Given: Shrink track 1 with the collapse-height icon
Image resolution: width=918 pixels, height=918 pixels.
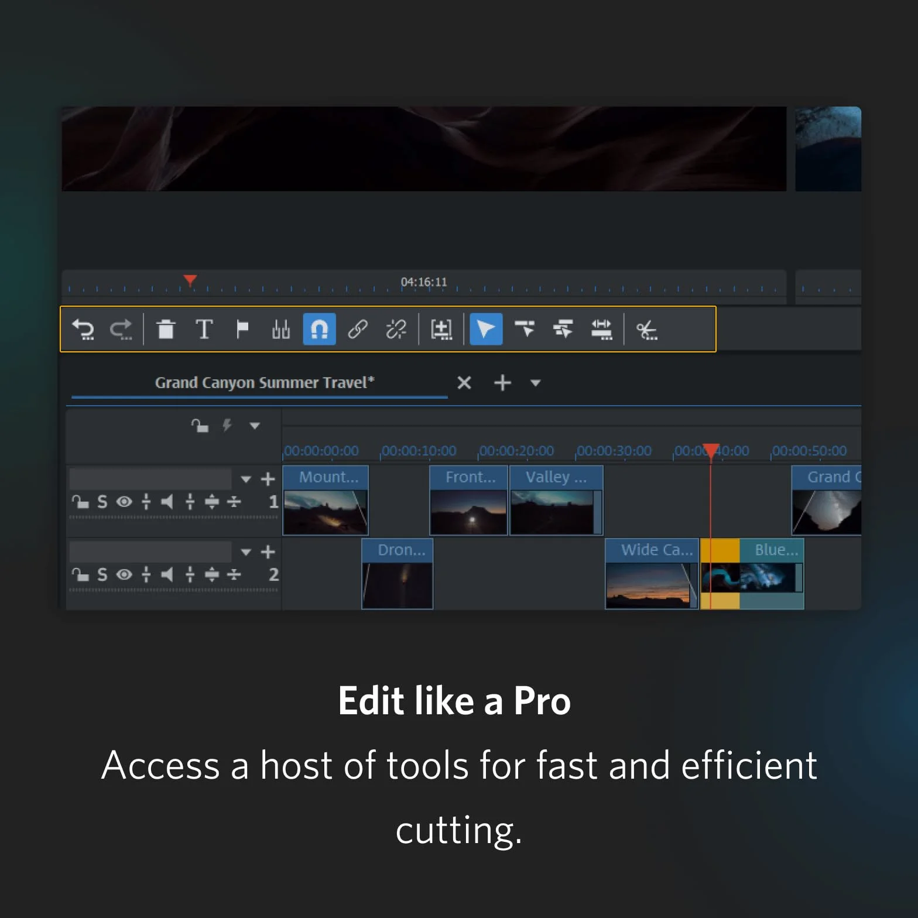Looking at the screenshot, I should click(234, 502).
